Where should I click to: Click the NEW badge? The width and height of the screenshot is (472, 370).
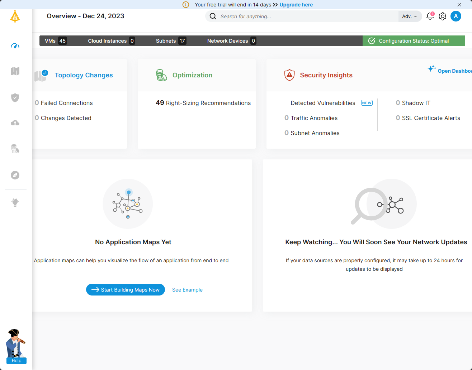click(367, 103)
